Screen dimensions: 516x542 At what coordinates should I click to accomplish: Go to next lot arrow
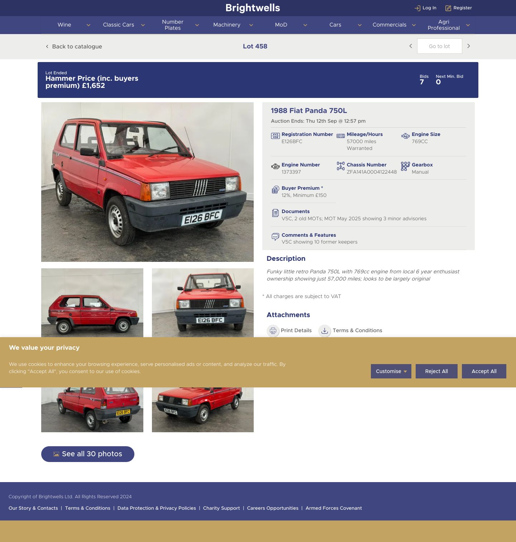(468, 46)
